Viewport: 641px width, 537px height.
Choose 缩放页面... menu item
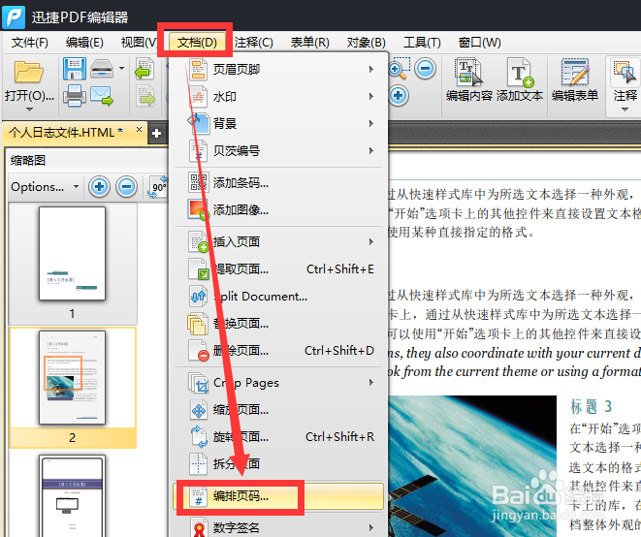pos(278,409)
